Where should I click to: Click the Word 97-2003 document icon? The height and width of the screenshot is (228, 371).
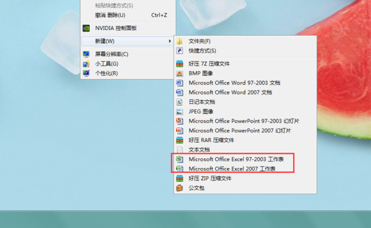[x=179, y=83]
